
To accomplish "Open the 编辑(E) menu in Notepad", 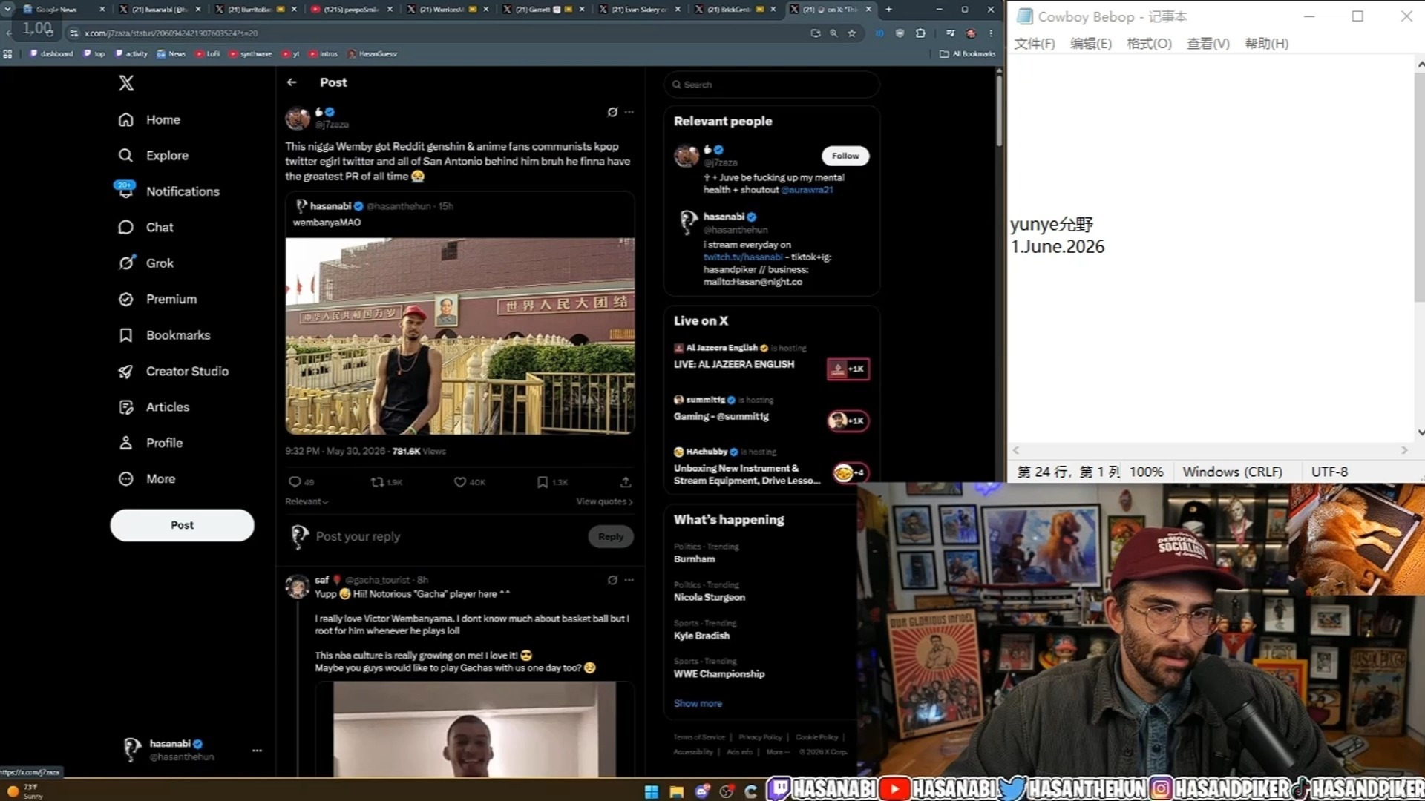I will click(1091, 44).
